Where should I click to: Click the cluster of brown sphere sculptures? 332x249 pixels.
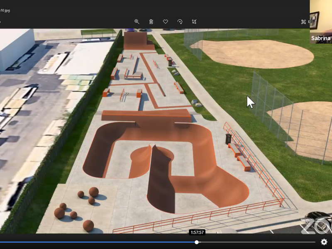(x=79, y=207)
